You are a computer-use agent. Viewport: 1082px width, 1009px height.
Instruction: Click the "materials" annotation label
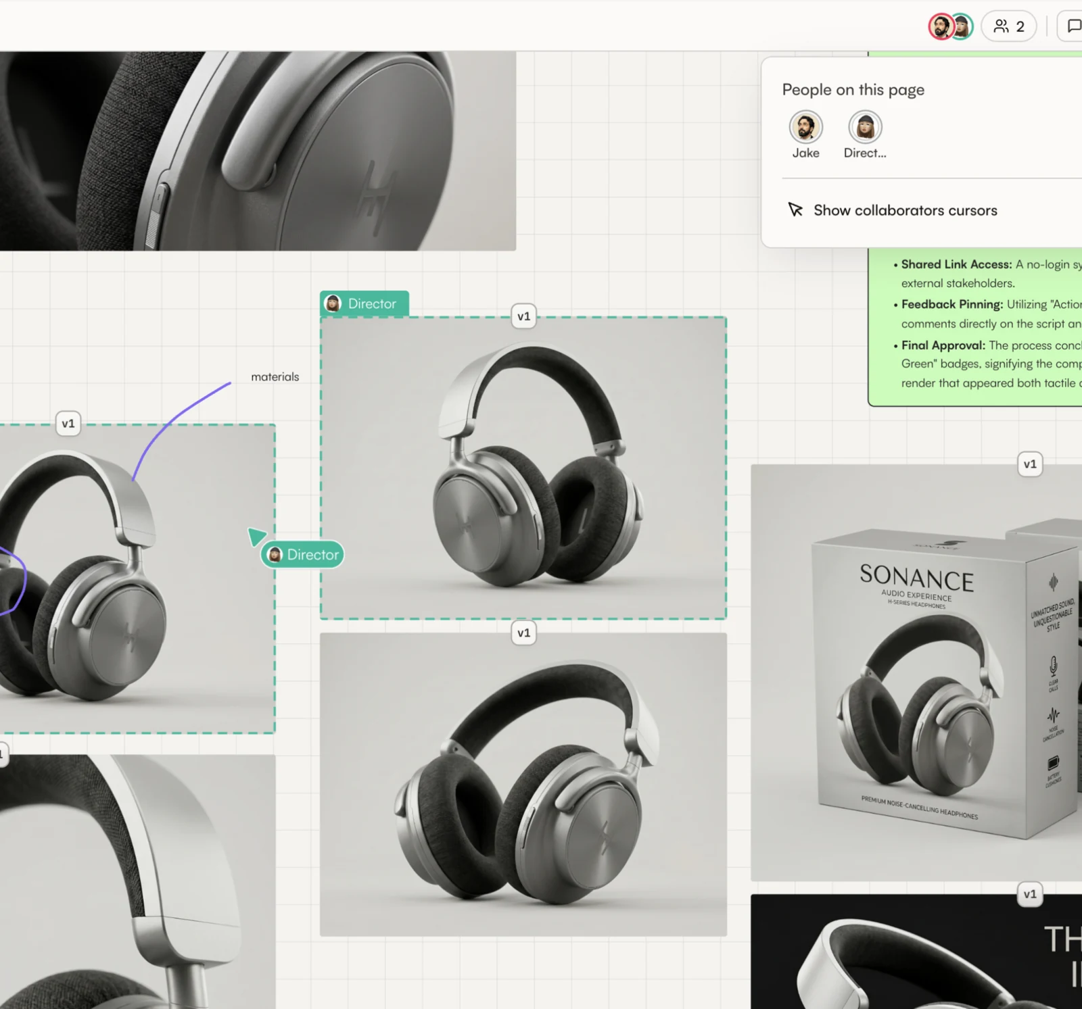(x=275, y=377)
